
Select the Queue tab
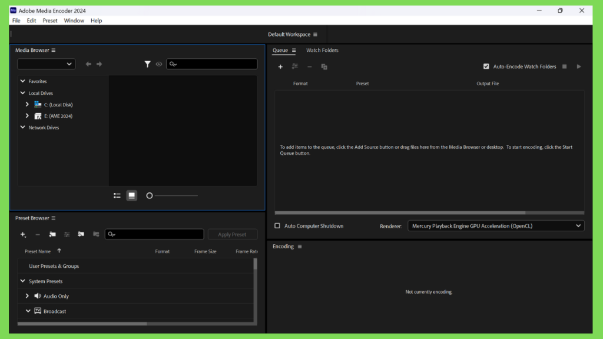click(280, 51)
